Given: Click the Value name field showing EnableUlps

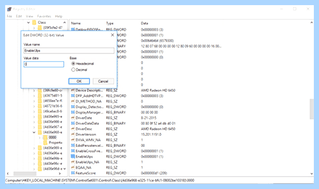Looking at the screenshot, I should tap(69, 50).
